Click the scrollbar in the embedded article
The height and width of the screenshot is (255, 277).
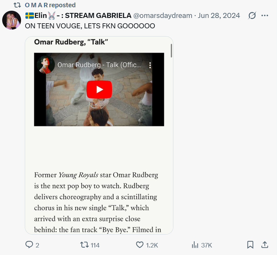point(171,51)
